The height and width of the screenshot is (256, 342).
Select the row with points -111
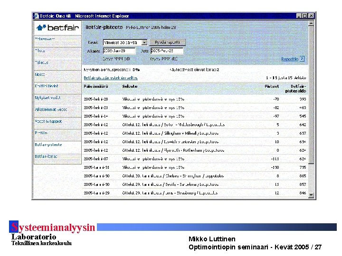point(195,159)
